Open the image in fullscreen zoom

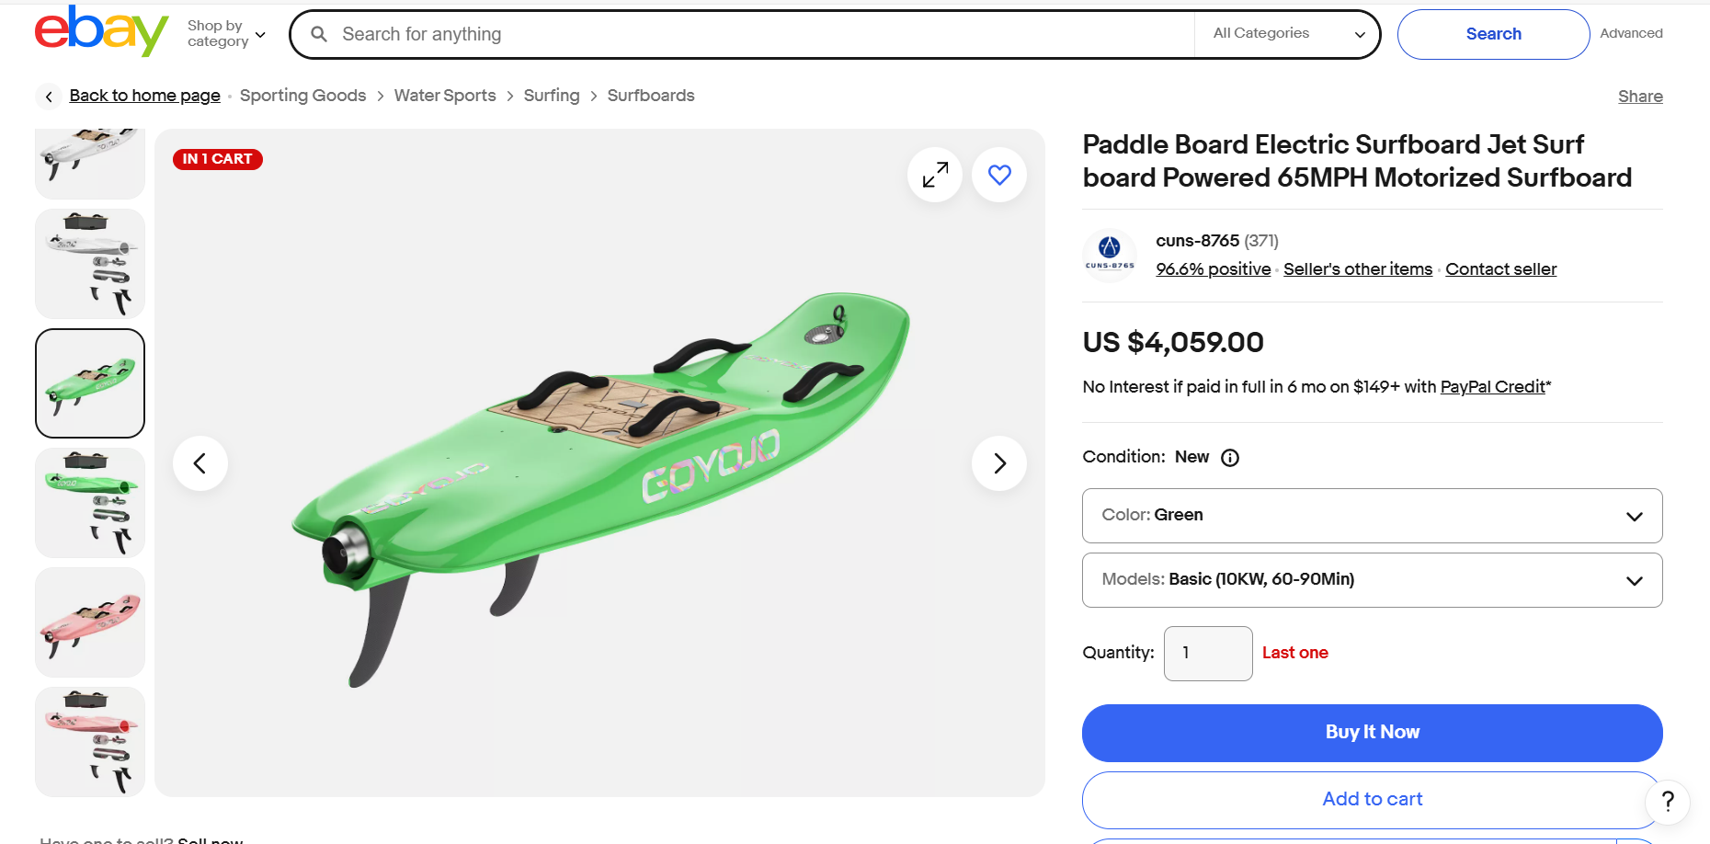tap(934, 174)
